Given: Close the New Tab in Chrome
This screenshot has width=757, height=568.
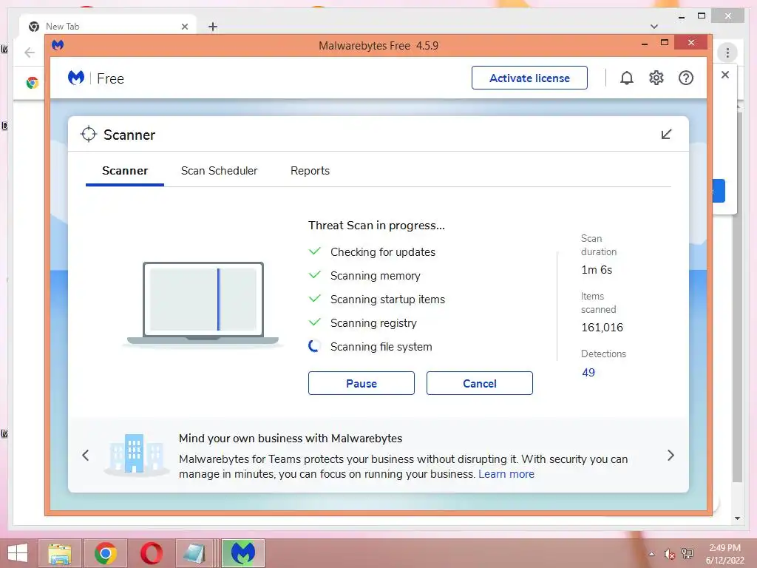Looking at the screenshot, I should (184, 27).
